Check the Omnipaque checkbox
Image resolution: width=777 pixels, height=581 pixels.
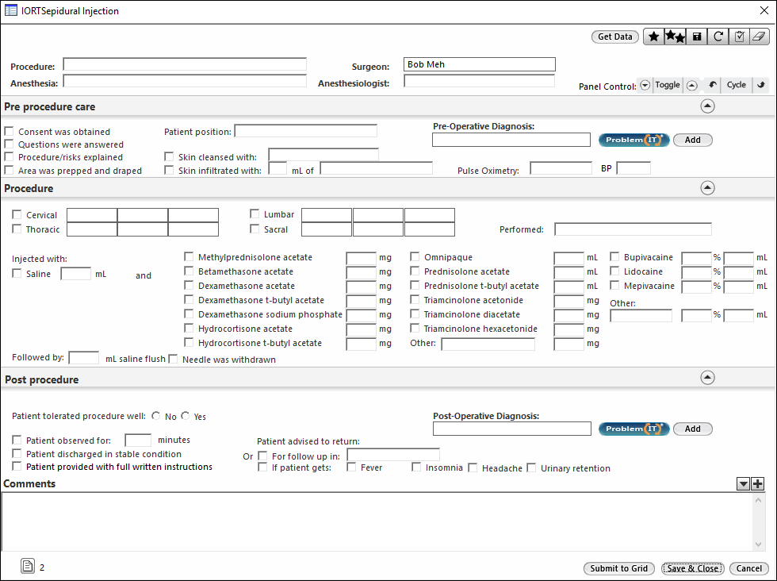pos(415,256)
